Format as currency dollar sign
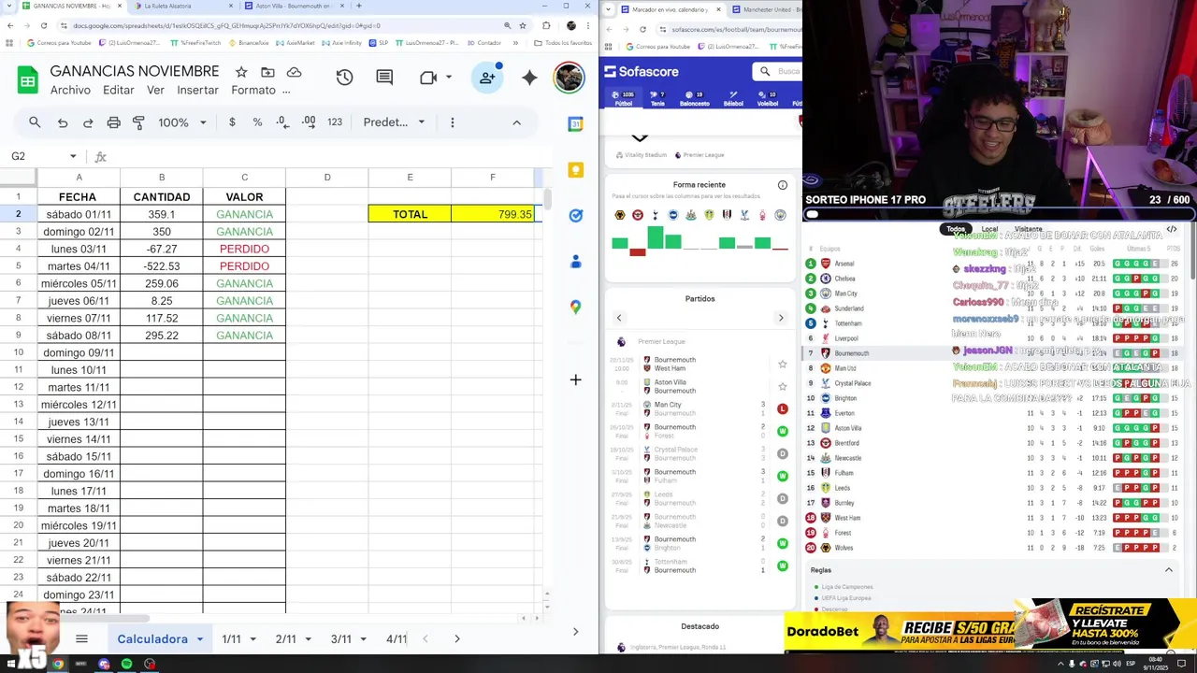Viewport: 1197px width, 673px height. [232, 122]
